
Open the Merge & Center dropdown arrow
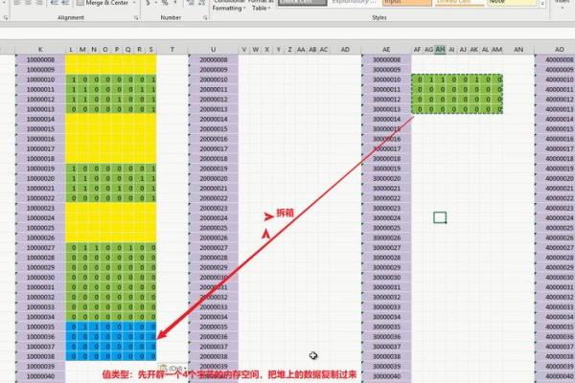tap(134, 3)
